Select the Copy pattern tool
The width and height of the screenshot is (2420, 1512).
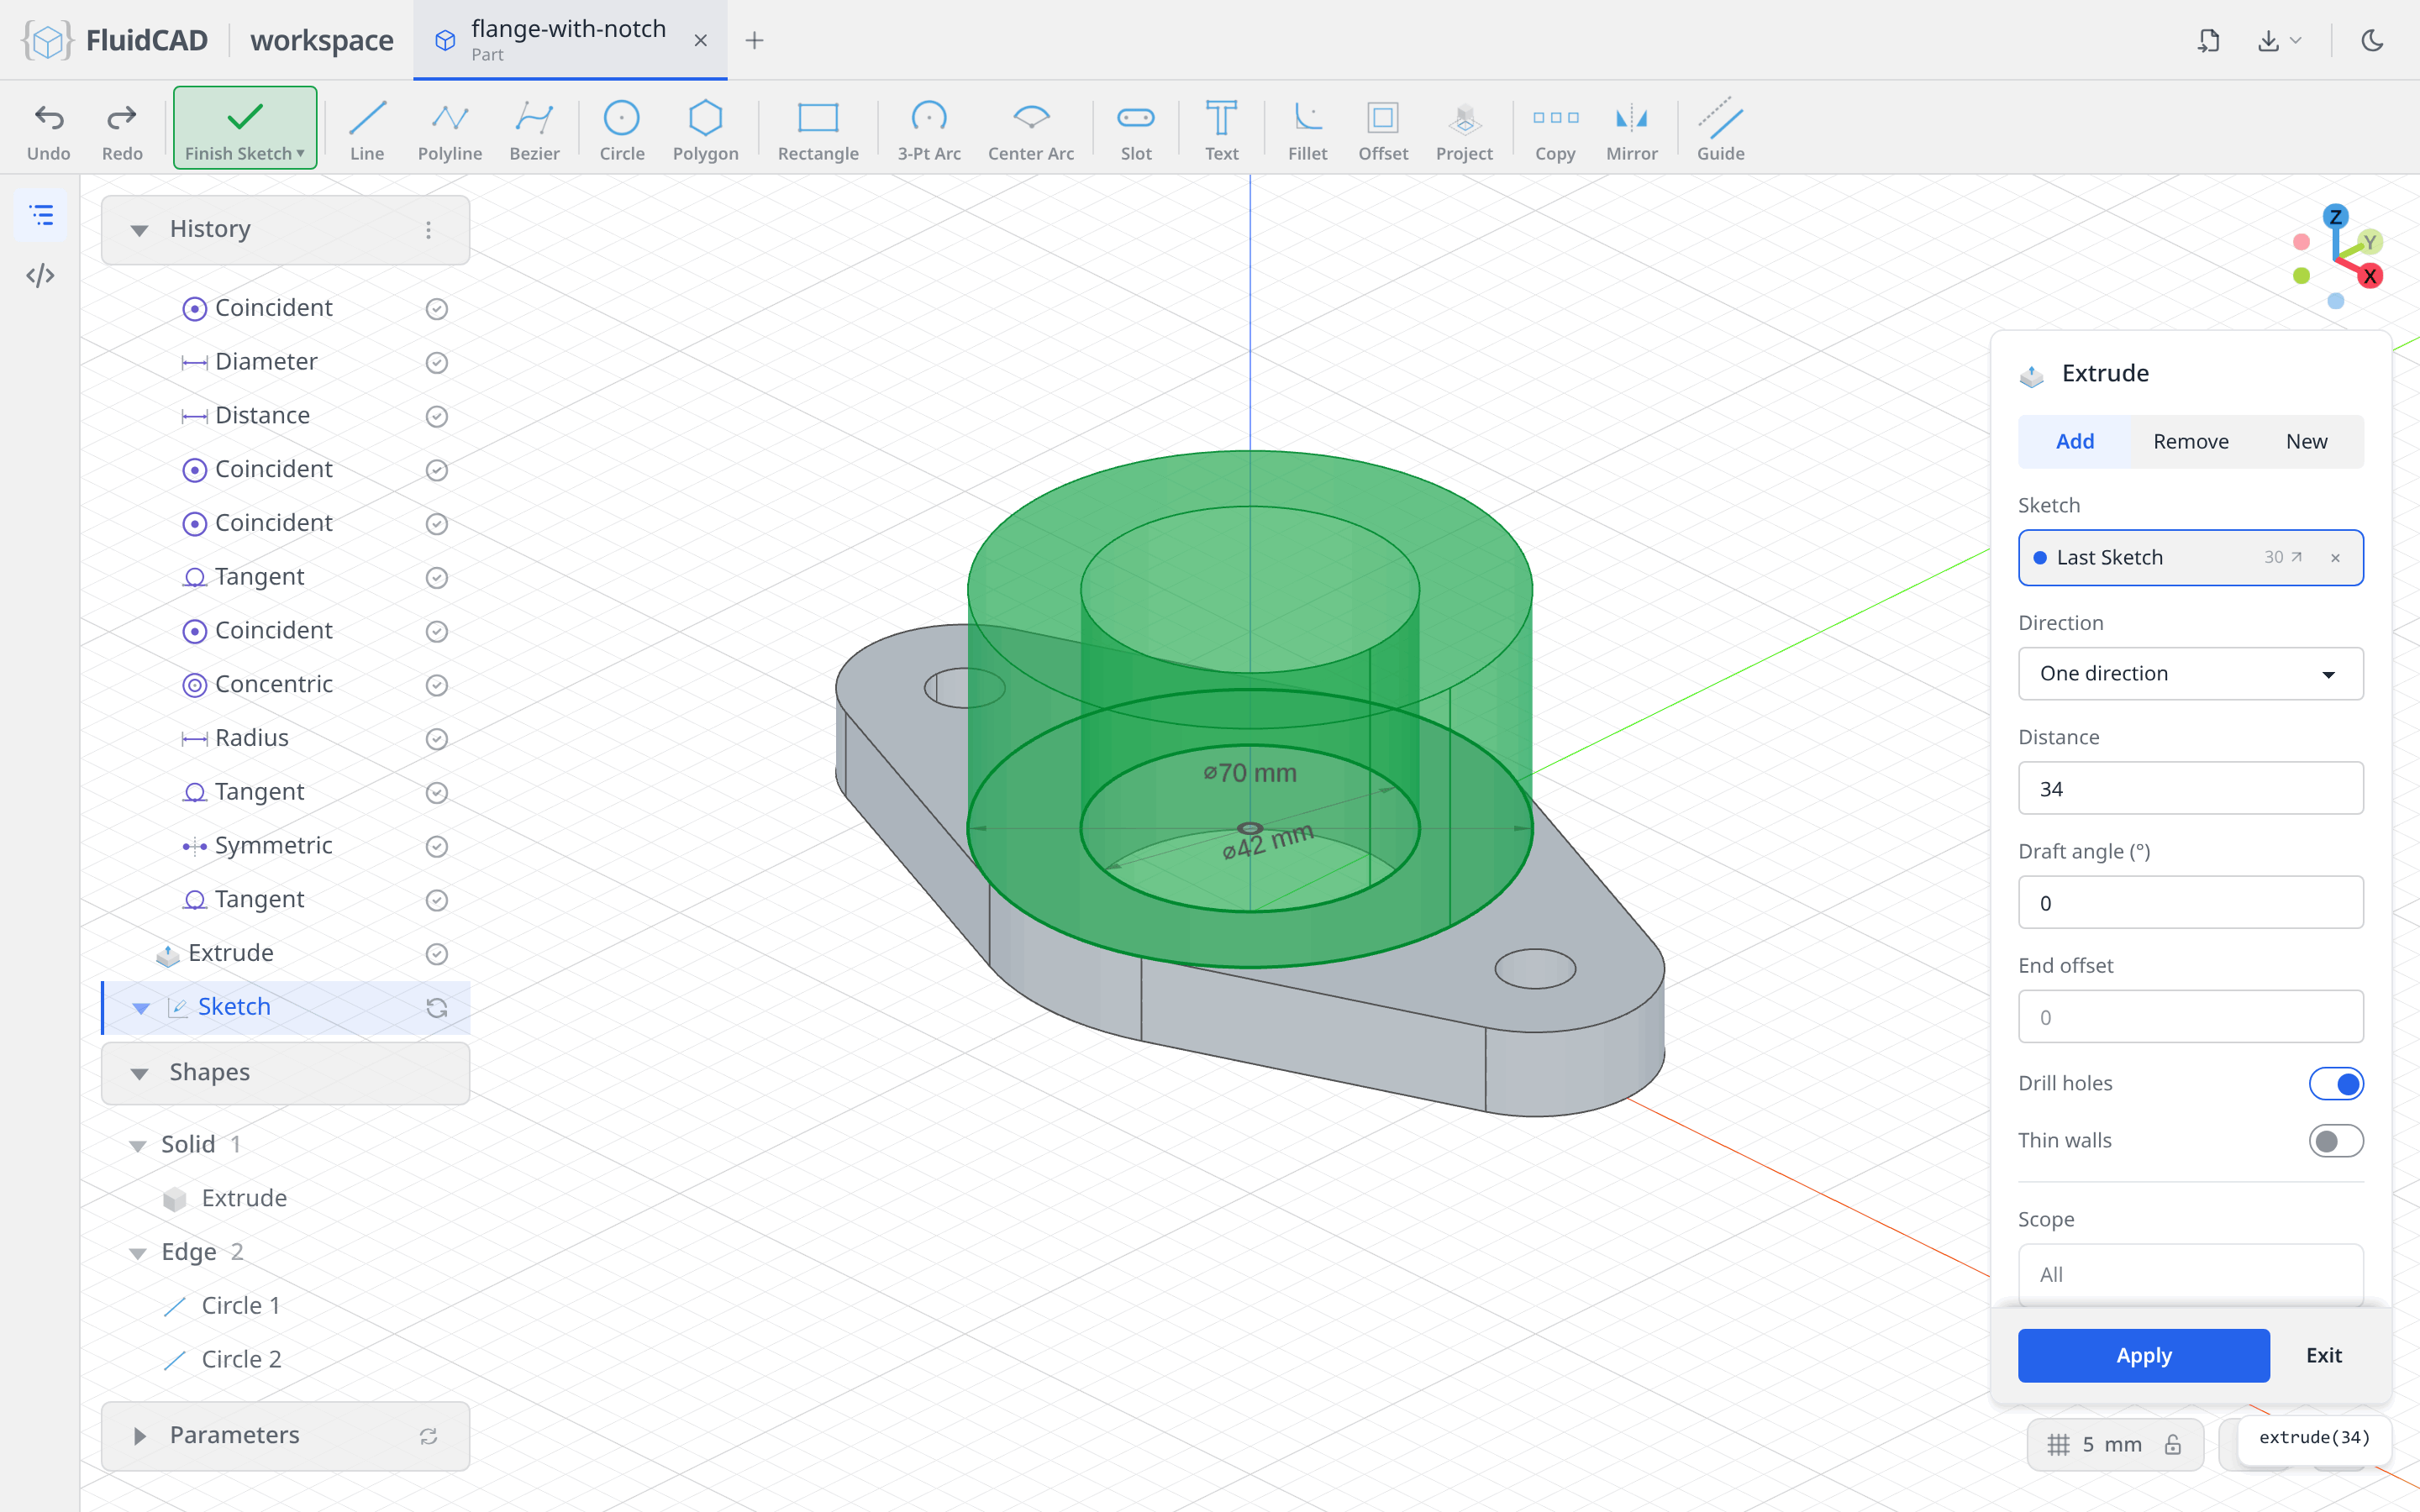pyautogui.click(x=1555, y=130)
